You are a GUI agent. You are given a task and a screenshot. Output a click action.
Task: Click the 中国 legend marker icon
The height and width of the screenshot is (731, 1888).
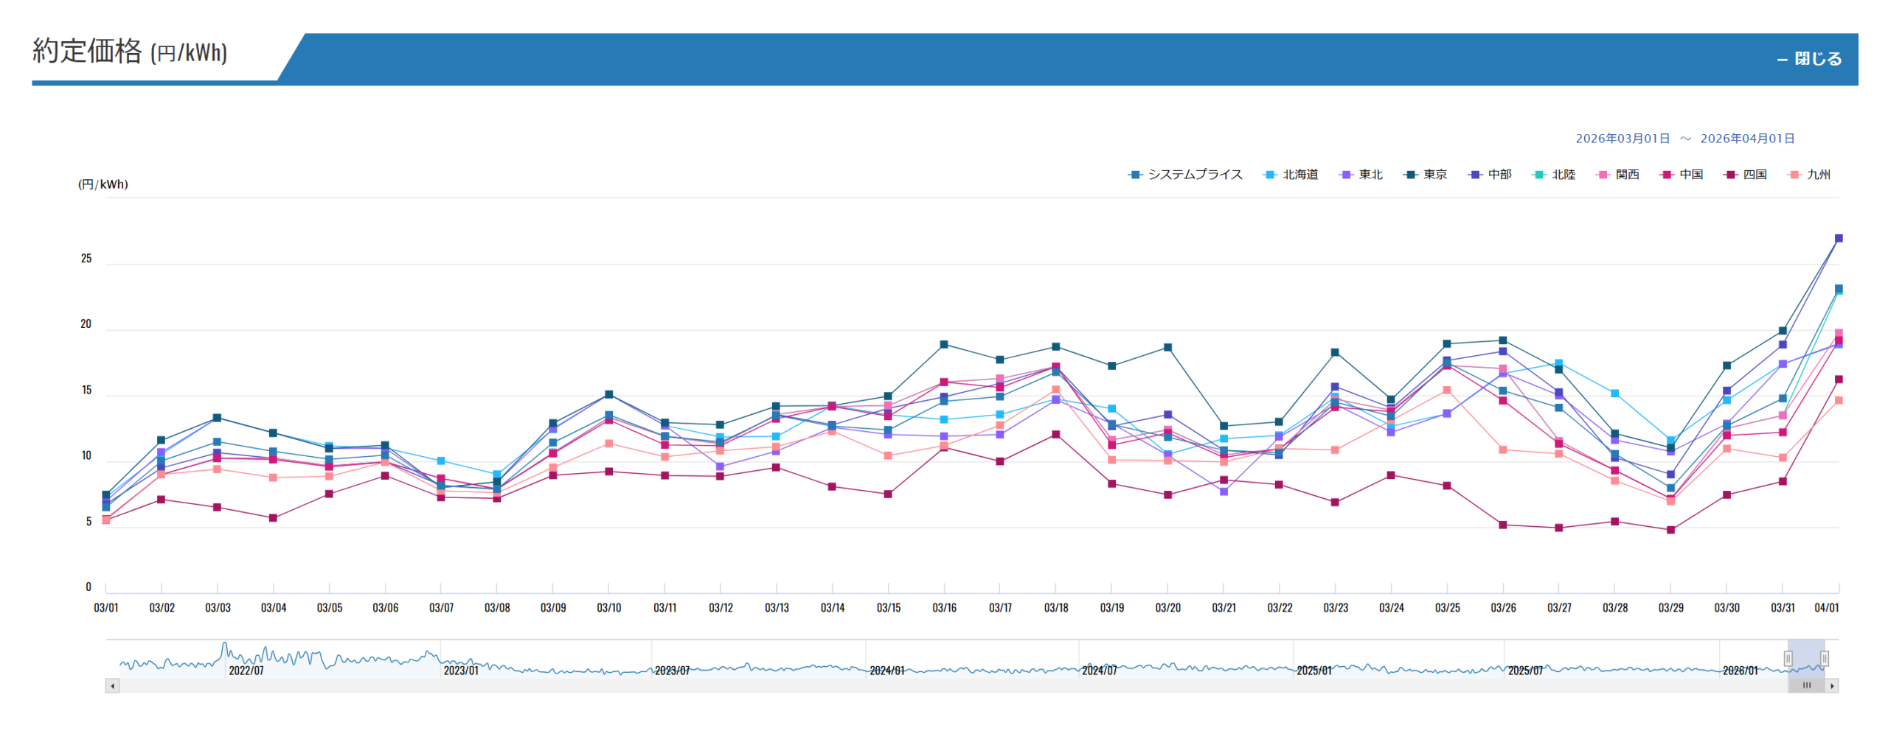[1667, 175]
